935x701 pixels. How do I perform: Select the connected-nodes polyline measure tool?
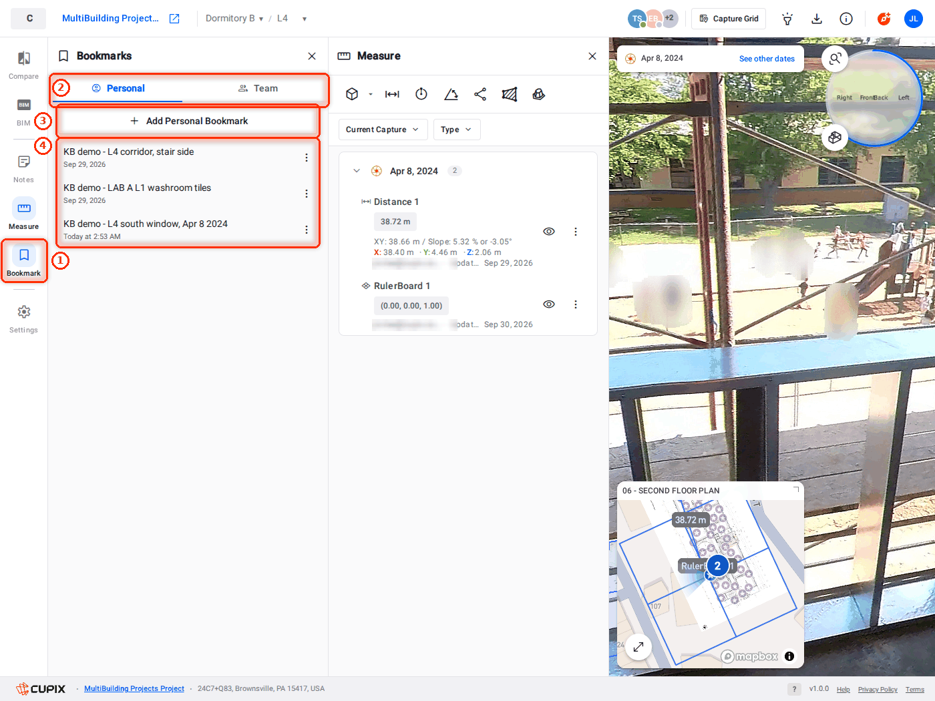coord(480,94)
